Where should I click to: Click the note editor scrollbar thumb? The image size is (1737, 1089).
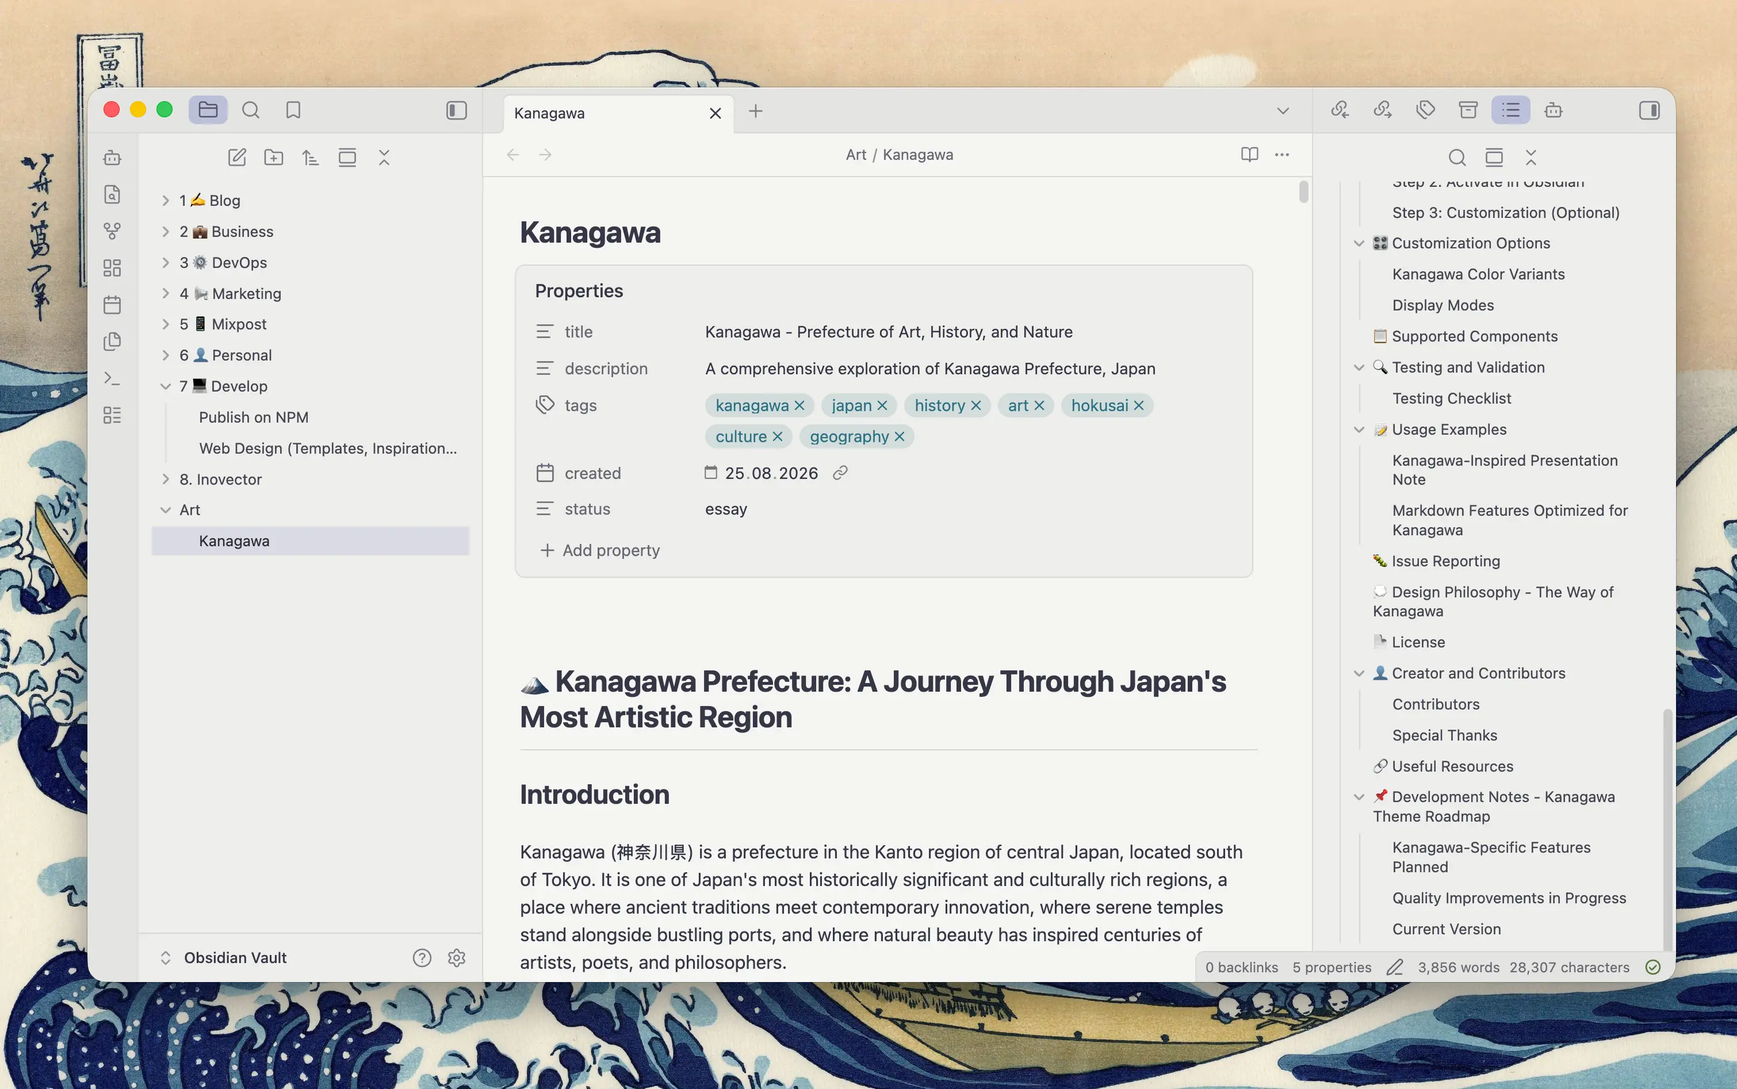pyautogui.click(x=1303, y=191)
